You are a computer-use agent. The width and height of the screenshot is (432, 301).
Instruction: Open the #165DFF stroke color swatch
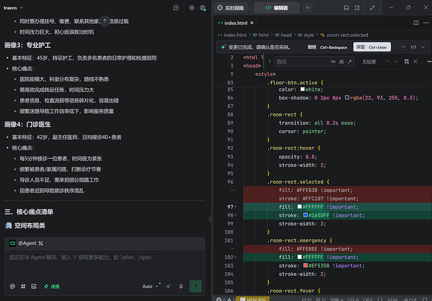click(x=306, y=215)
